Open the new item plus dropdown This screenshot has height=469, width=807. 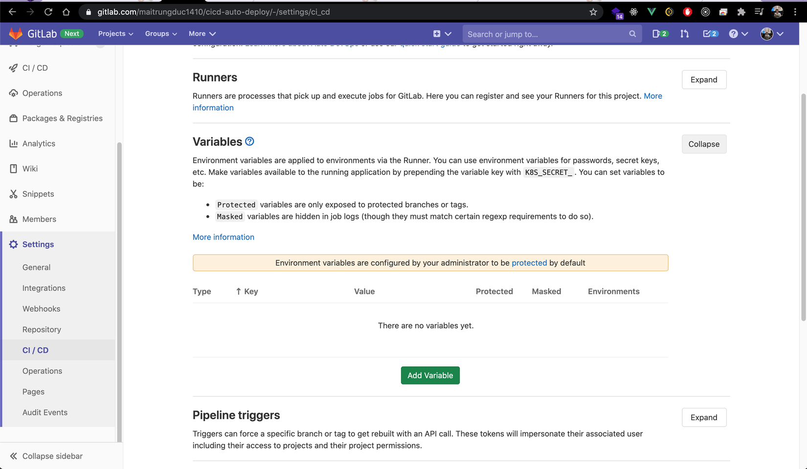point(442,34)
